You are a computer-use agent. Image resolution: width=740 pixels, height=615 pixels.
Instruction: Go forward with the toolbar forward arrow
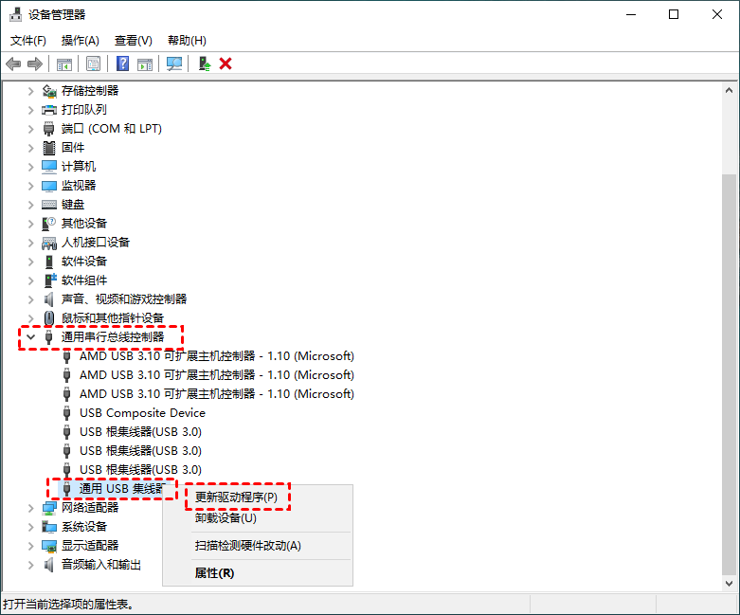point(35,63)
